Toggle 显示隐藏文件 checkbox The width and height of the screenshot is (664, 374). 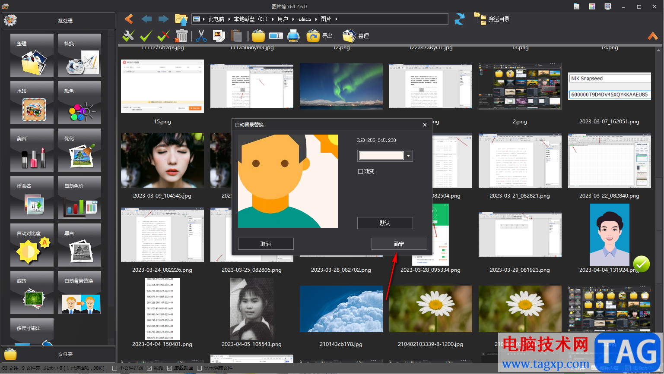[200, 368]
